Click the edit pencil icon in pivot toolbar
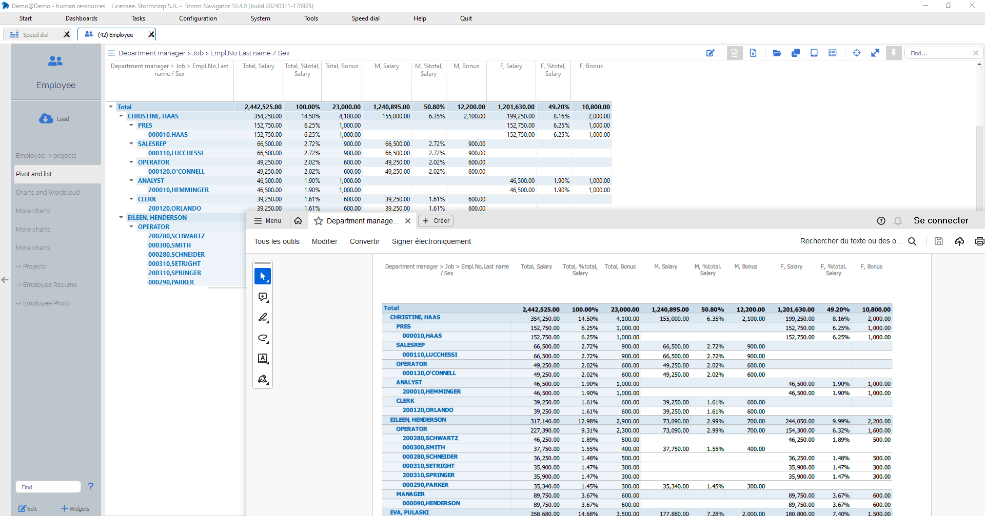Screen dimensions: 985x516 tap(711, 53)
